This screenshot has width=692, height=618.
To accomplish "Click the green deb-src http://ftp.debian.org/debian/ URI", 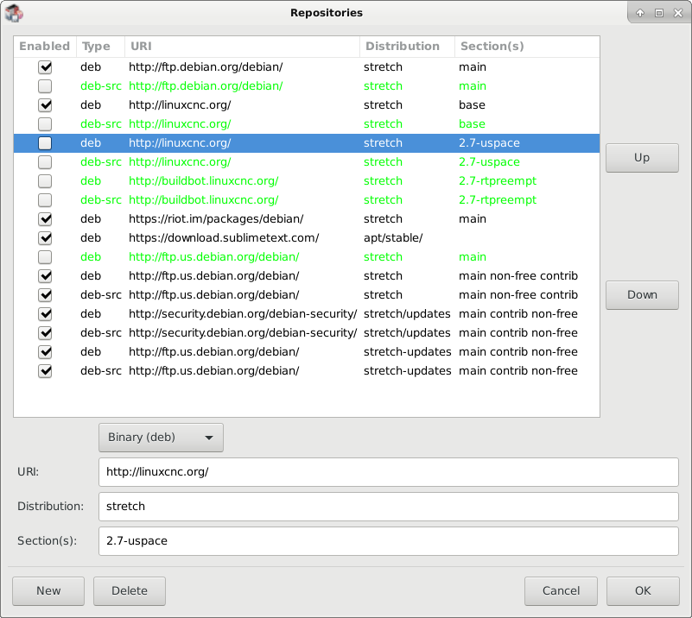I will (206, 86).
